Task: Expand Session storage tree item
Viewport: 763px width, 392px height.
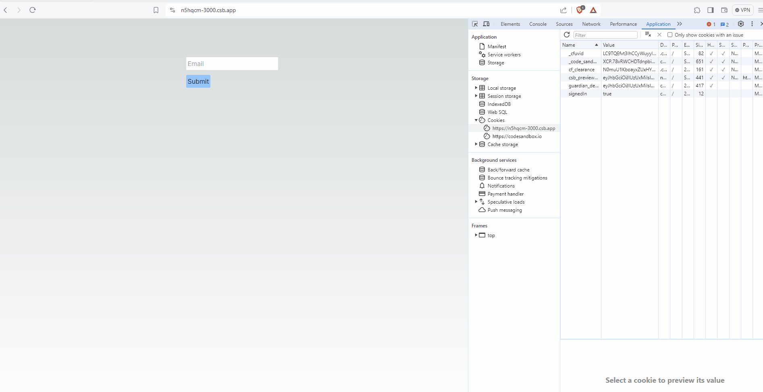Action: tap(476, 96)
